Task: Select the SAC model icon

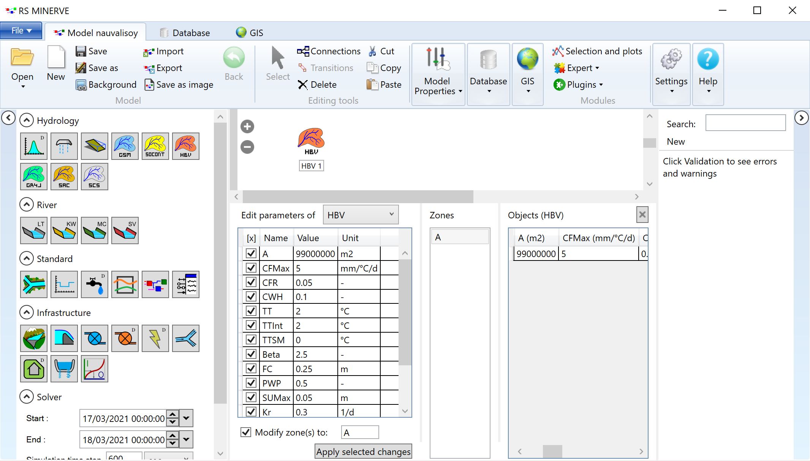Action: point(64,177)
